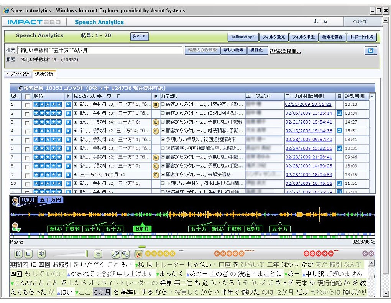Open the TellMeWhy button
The height and width of the screenshot is (303, 391).
pos(243,37)
